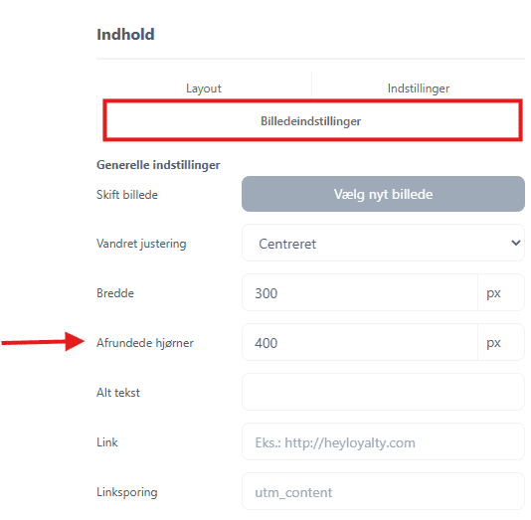Focus the Linksporing utm_content field

(x=383, y=491)
